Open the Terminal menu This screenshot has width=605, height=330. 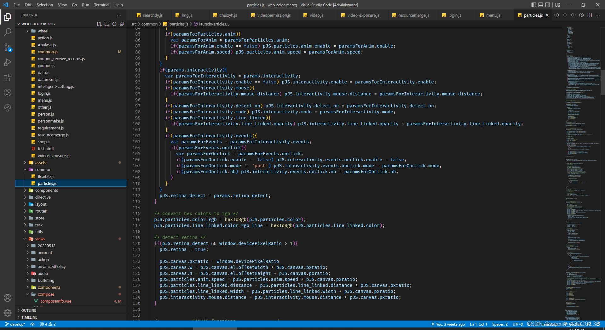point(101,5)
